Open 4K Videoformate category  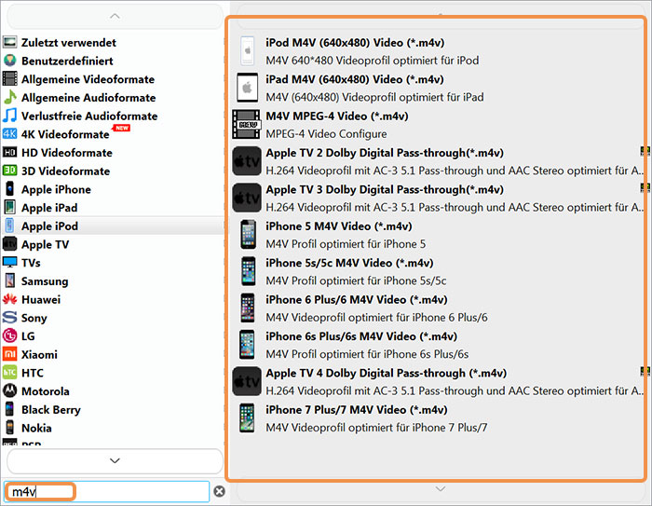point(65,134)
